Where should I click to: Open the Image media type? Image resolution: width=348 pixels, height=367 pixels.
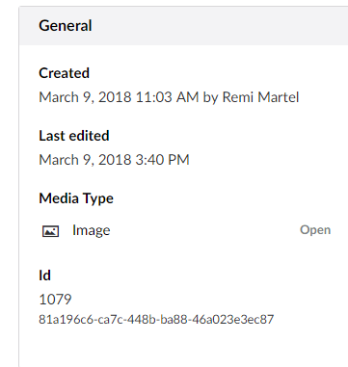pos(315,230)
